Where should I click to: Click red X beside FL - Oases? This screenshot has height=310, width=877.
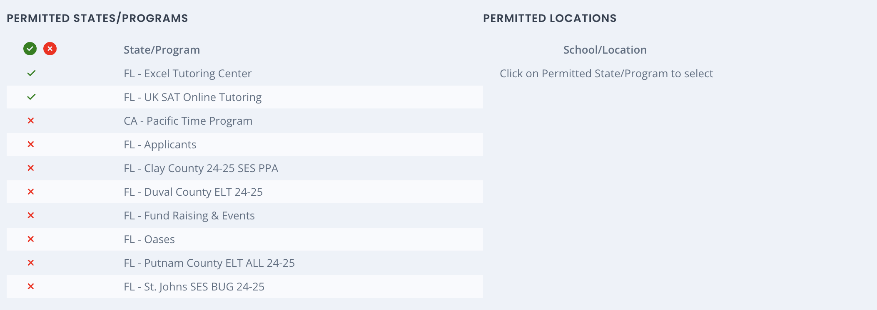tap(31, 239)
